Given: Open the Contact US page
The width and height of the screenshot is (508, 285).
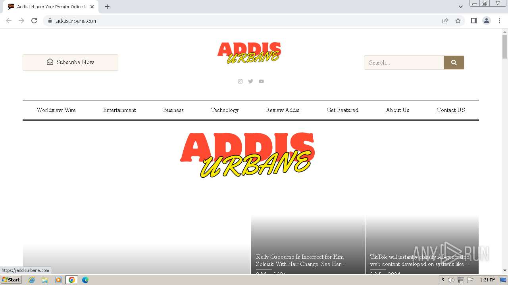Looking at the screenshot, I should 451,110.
